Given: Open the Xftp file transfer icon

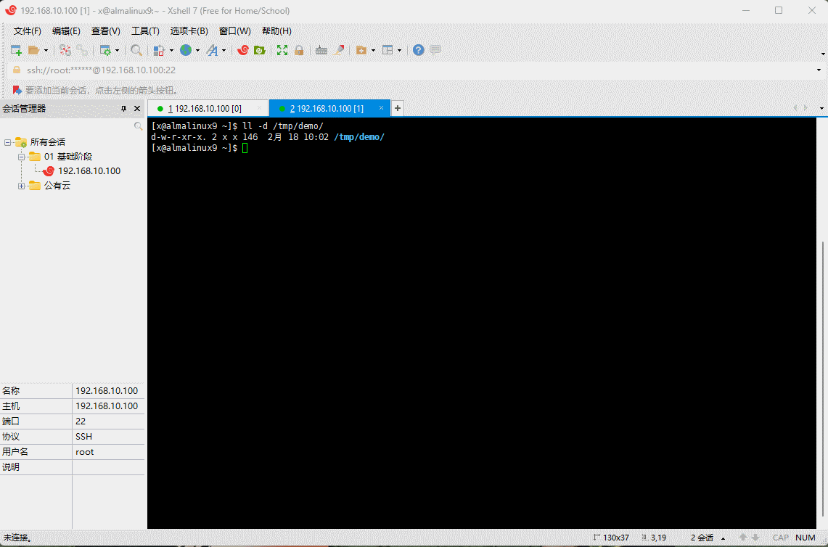Looking at the screenshot, I should [259, 50].
